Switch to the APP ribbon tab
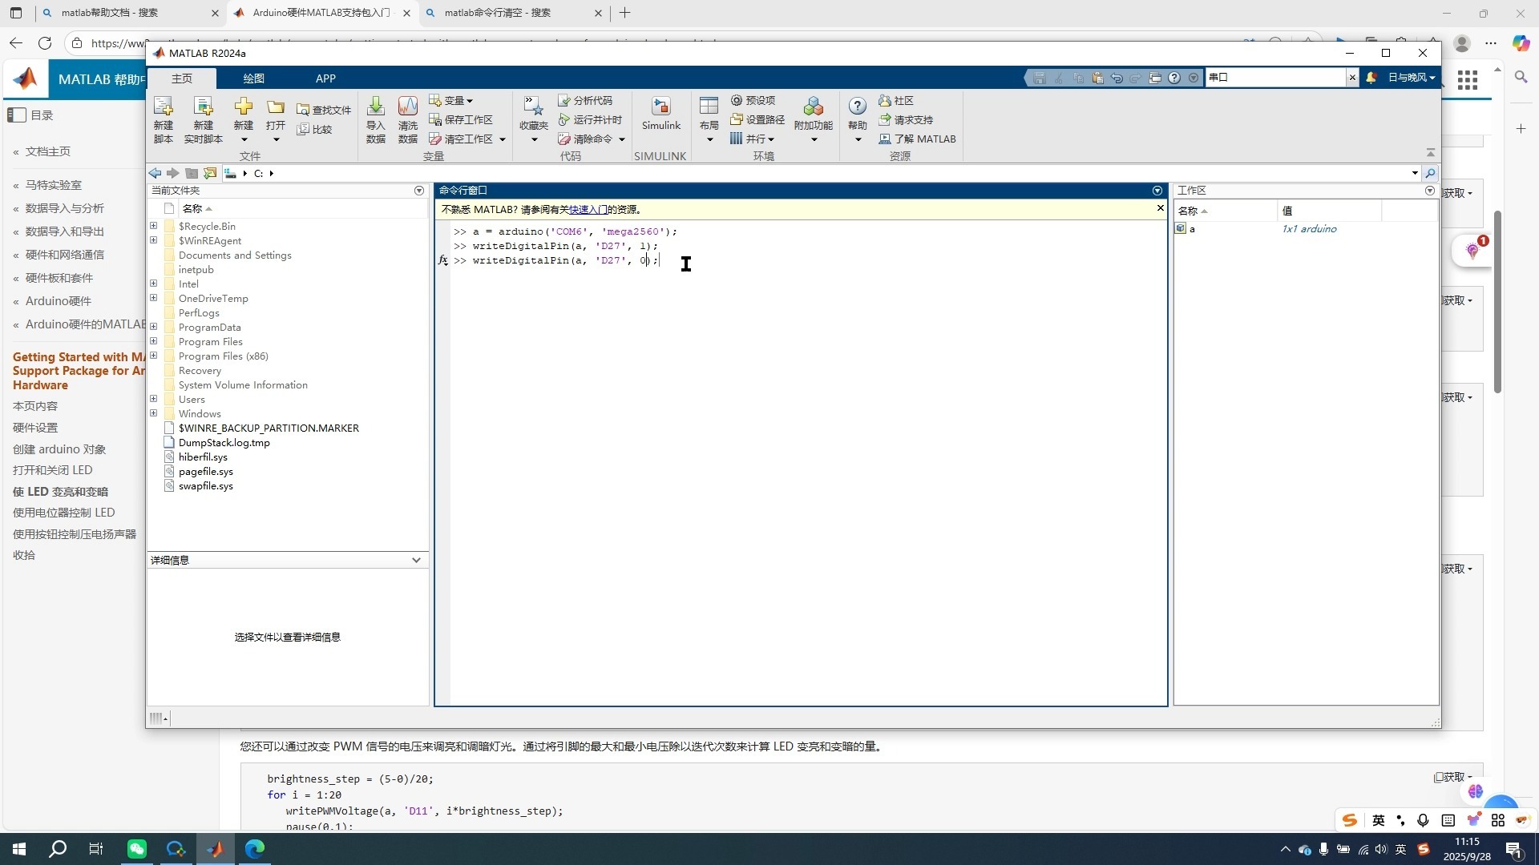 point(325,78)
